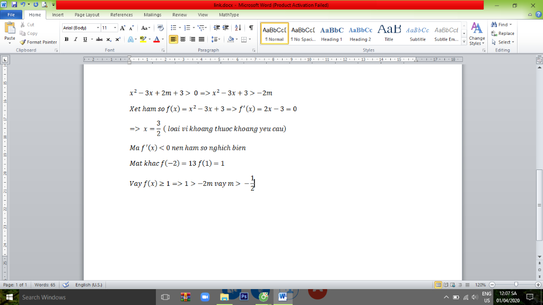Click the Replace button
The width and height of the screenshot is (543, 305).
point(503,33)
